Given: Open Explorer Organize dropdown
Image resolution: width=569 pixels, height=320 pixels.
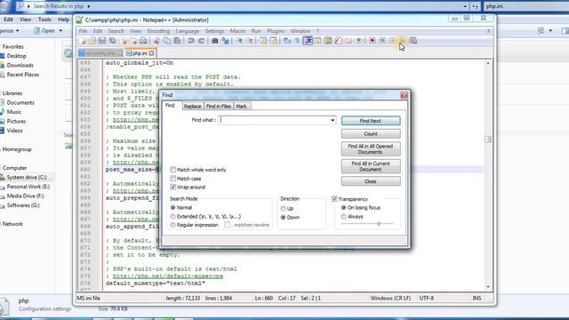Looking at the screenshot, I should coord(10,31).
